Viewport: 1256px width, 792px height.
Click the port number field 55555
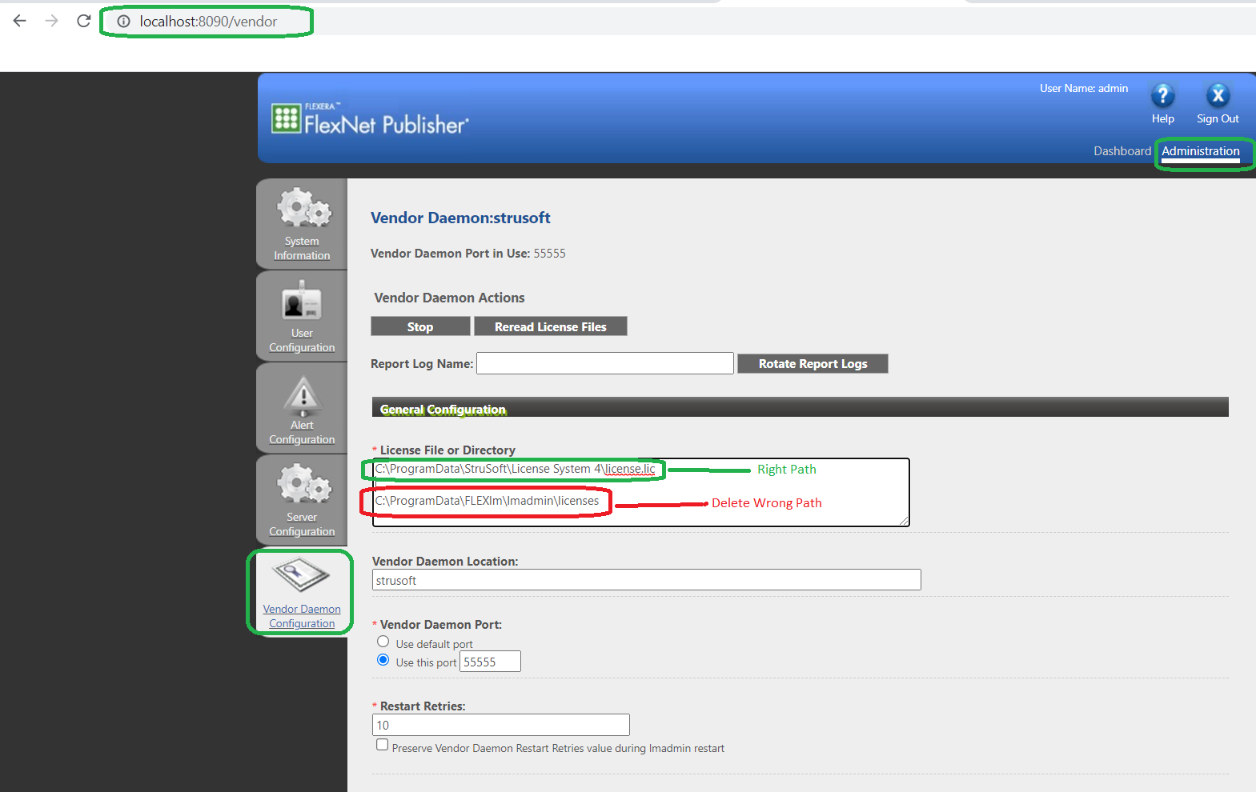(x=490, y=662)
